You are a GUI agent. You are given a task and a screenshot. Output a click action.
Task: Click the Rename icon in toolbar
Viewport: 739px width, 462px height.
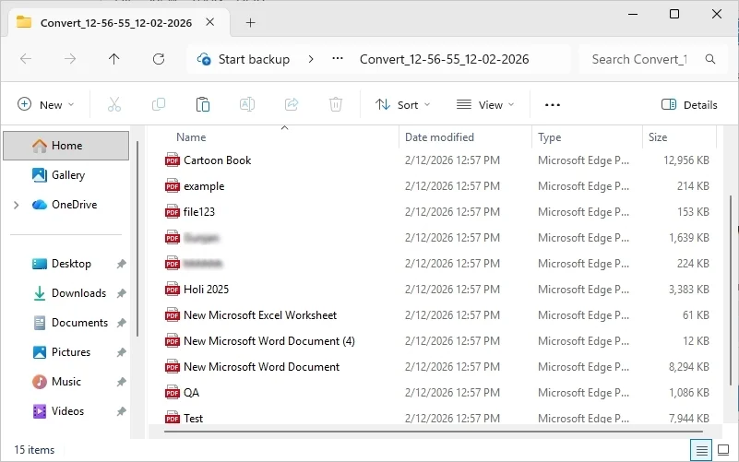[247, 104]
